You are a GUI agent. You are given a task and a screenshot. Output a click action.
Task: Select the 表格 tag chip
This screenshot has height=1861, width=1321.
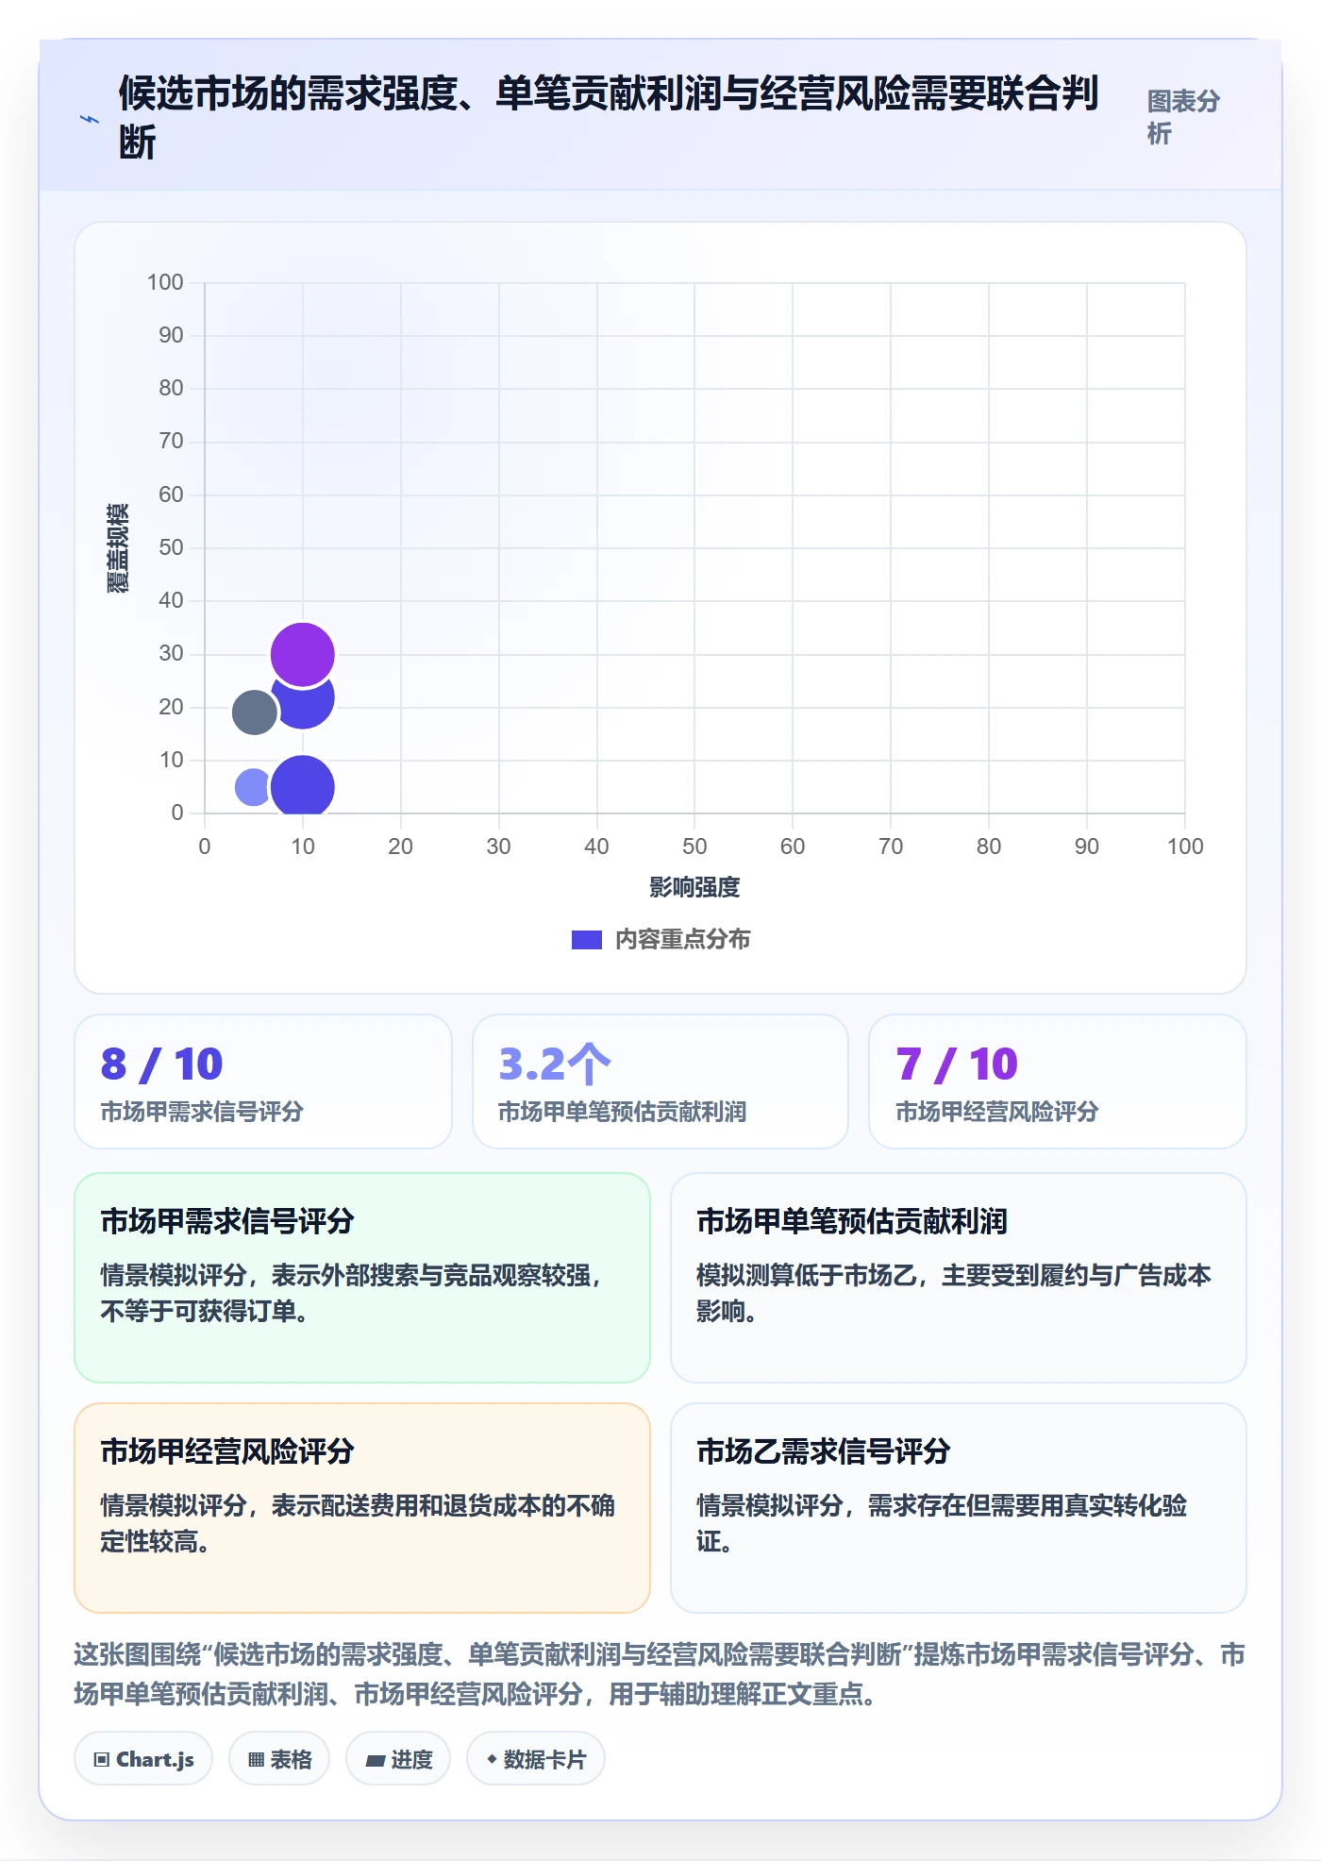click(279, 1759)
